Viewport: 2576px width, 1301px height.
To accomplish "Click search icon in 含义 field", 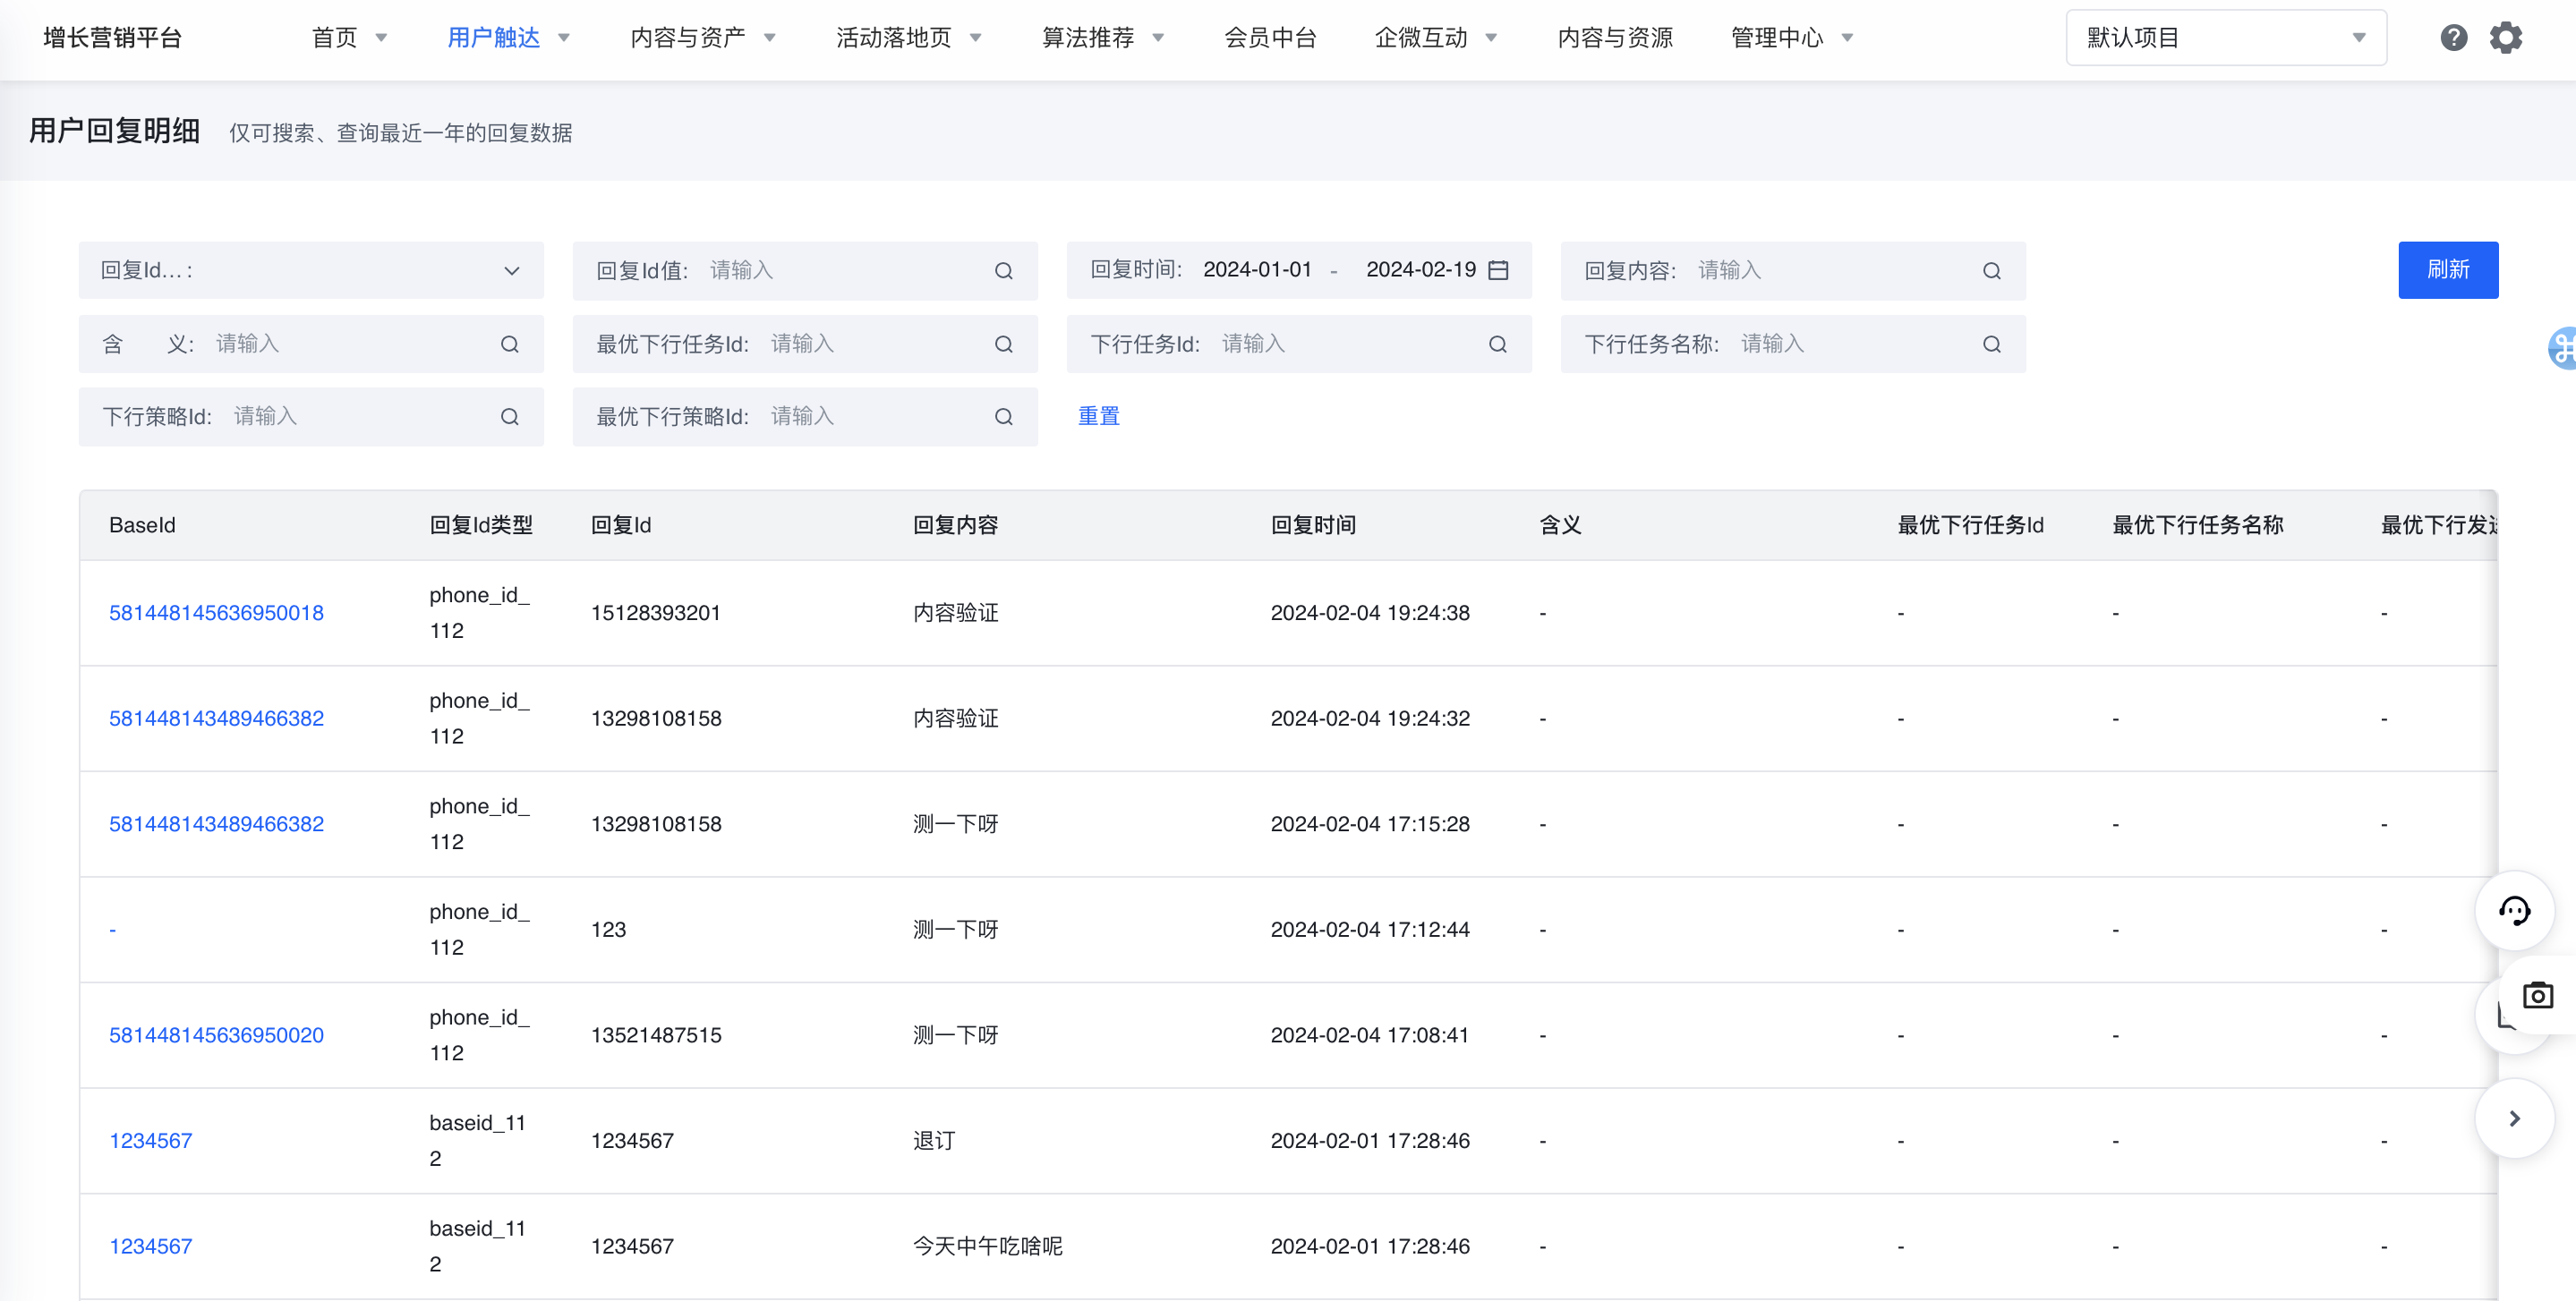I will (509, 344).
